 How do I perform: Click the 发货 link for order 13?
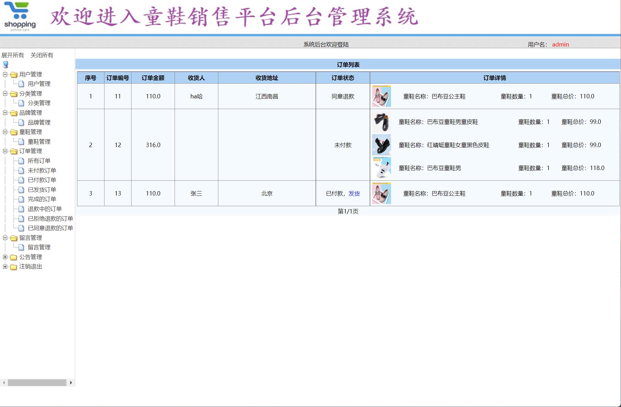(x=354, y=194)
